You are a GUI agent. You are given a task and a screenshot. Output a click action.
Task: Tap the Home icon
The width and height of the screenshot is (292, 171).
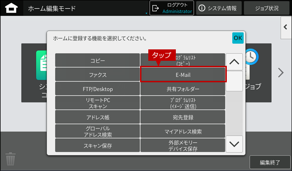click(11, 8)
